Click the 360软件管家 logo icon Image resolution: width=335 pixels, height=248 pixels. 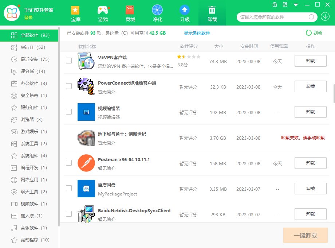click(12, 13)
